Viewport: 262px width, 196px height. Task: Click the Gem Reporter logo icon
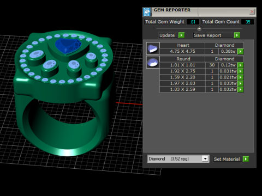point(147,12)
